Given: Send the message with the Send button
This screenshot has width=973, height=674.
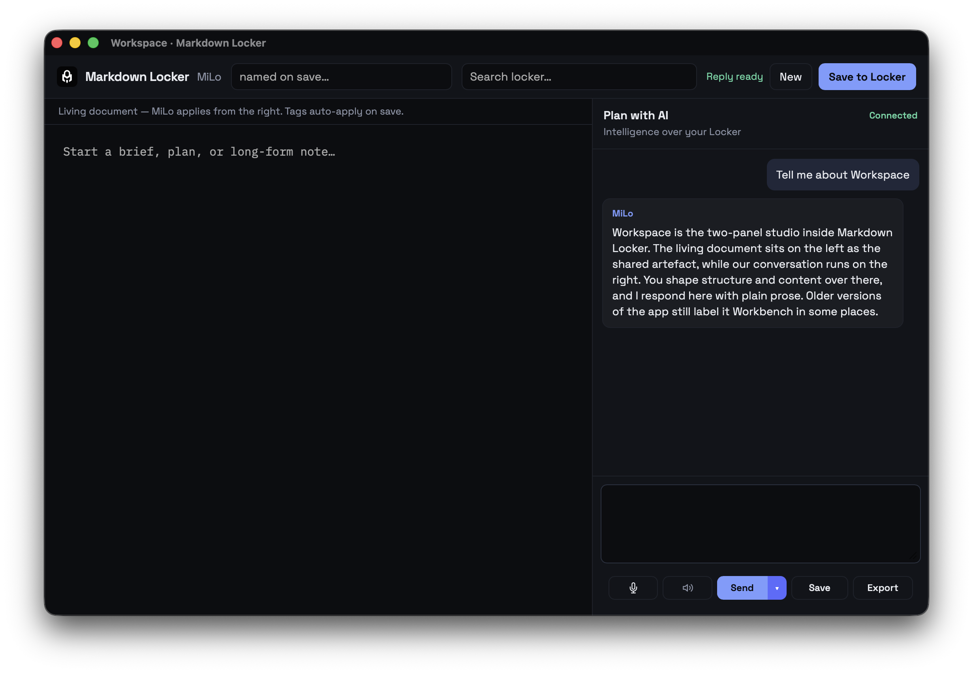Looking at the screenshot, I should pos(742,588).
